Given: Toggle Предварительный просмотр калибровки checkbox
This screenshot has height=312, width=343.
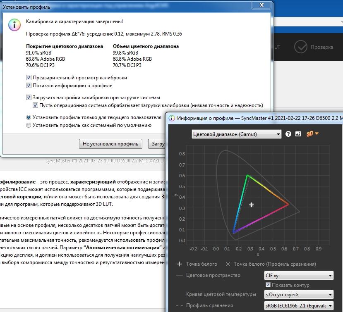Looking at the screenshot, I should (x=29, y=78).
